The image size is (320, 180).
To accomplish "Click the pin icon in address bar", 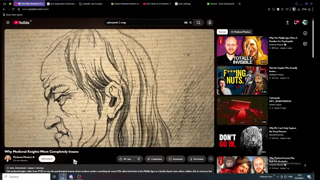I will [x=269, y=9].
